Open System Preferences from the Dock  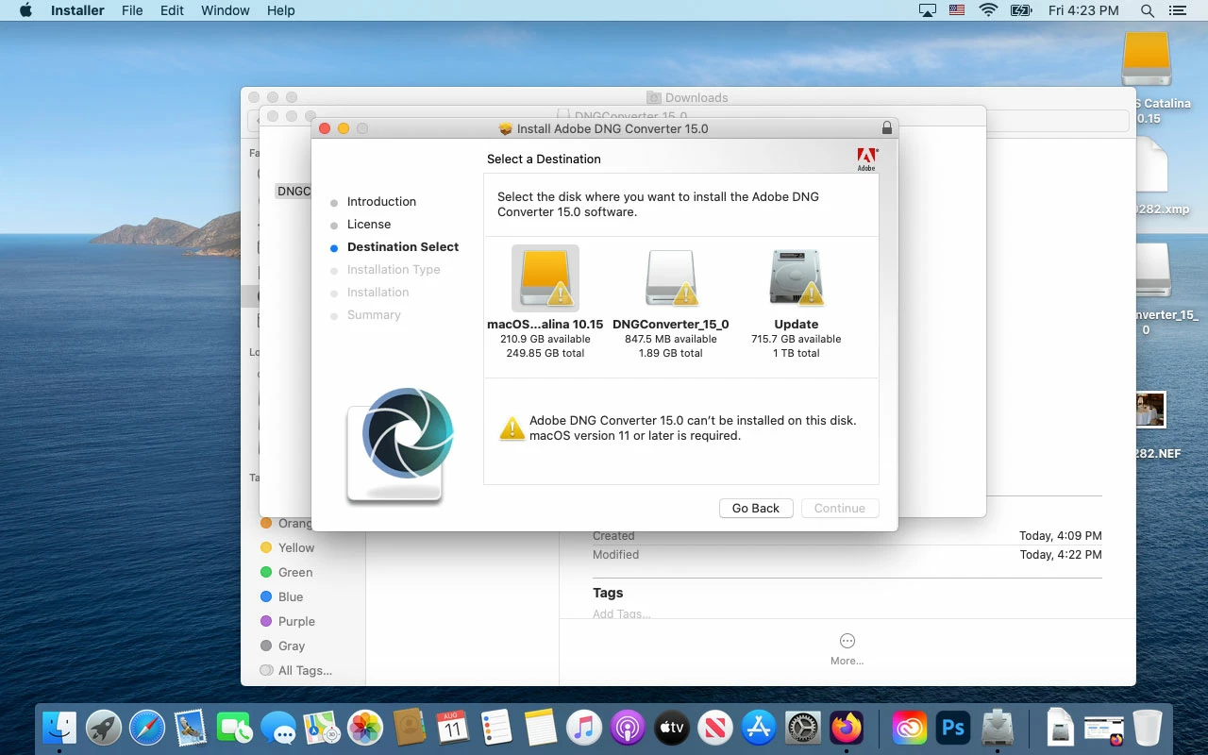click(x=803, y=728)
